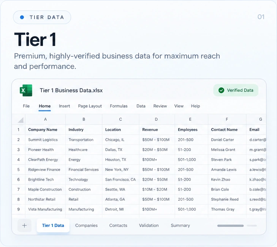277x247 pixels.
Task: Select the ClearPath Energy cell
Action: [x=45, y=160]
